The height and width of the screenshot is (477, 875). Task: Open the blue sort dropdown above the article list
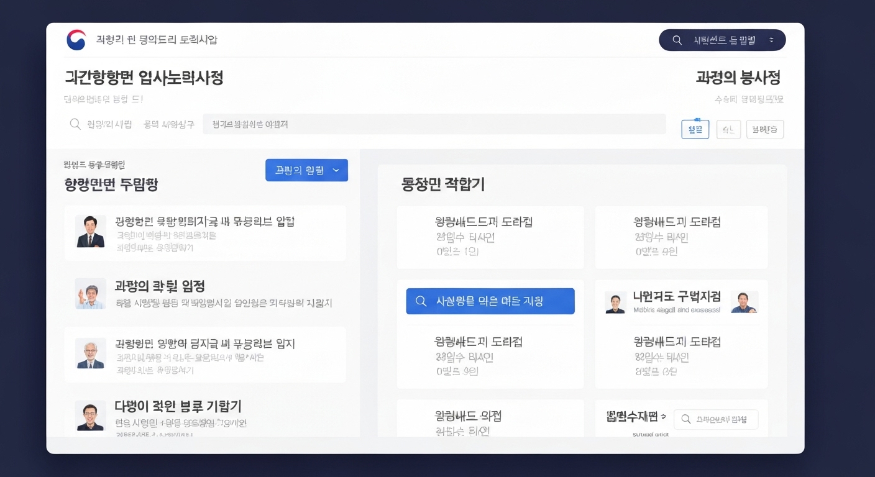[306, 170]
